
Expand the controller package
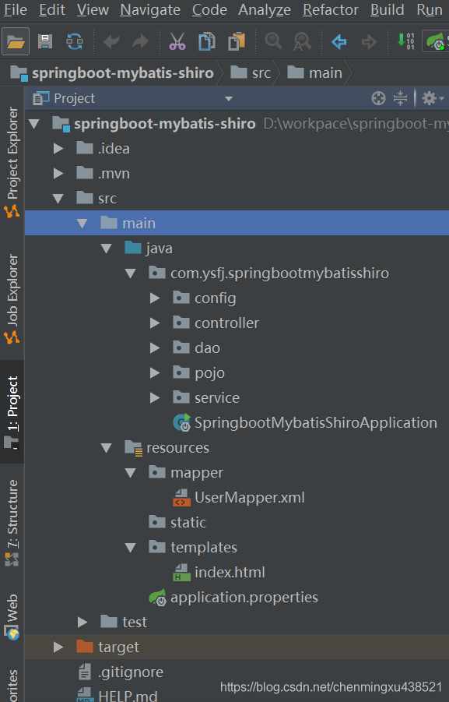coord(155,323)
